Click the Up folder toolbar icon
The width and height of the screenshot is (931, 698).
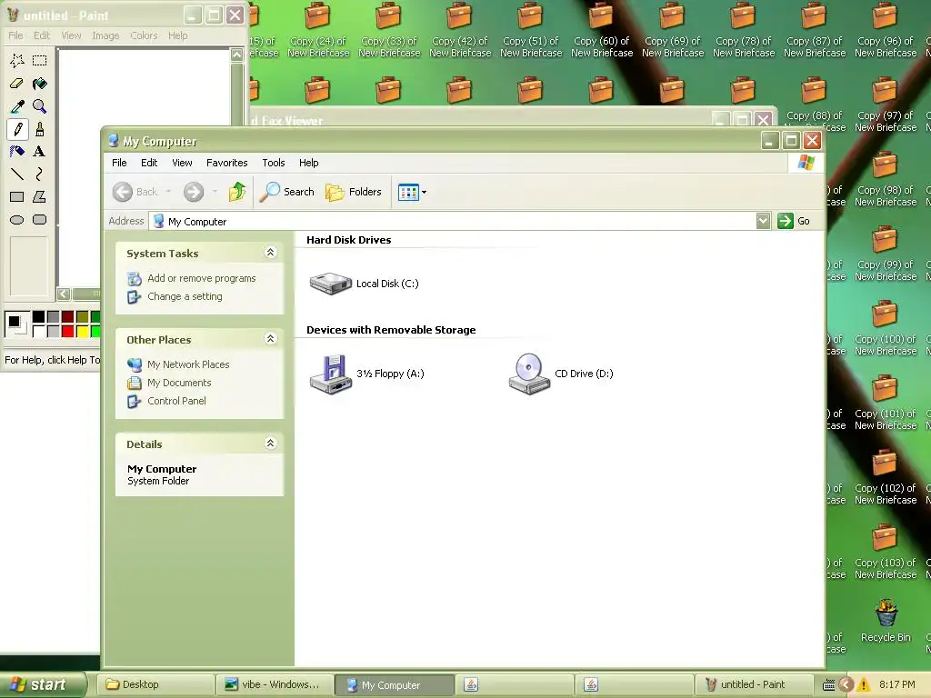coord(237,192)
